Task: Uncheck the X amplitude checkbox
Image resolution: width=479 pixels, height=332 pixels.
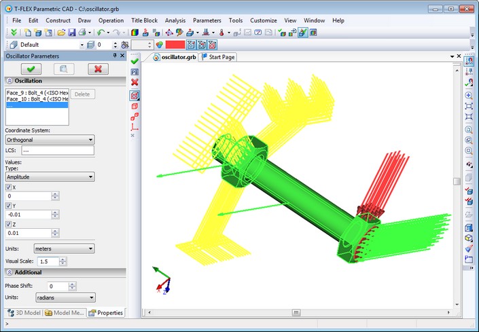Action: pos(8,187)
